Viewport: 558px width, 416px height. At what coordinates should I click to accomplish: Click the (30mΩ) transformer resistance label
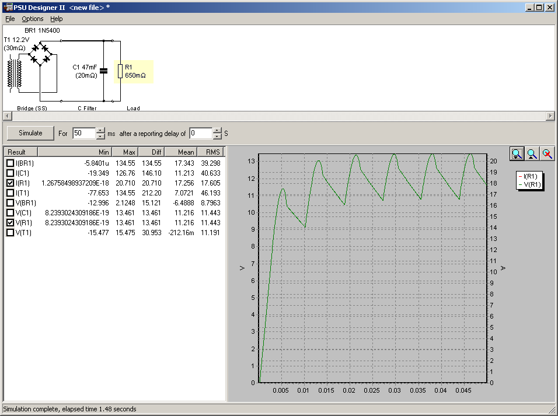15,48
